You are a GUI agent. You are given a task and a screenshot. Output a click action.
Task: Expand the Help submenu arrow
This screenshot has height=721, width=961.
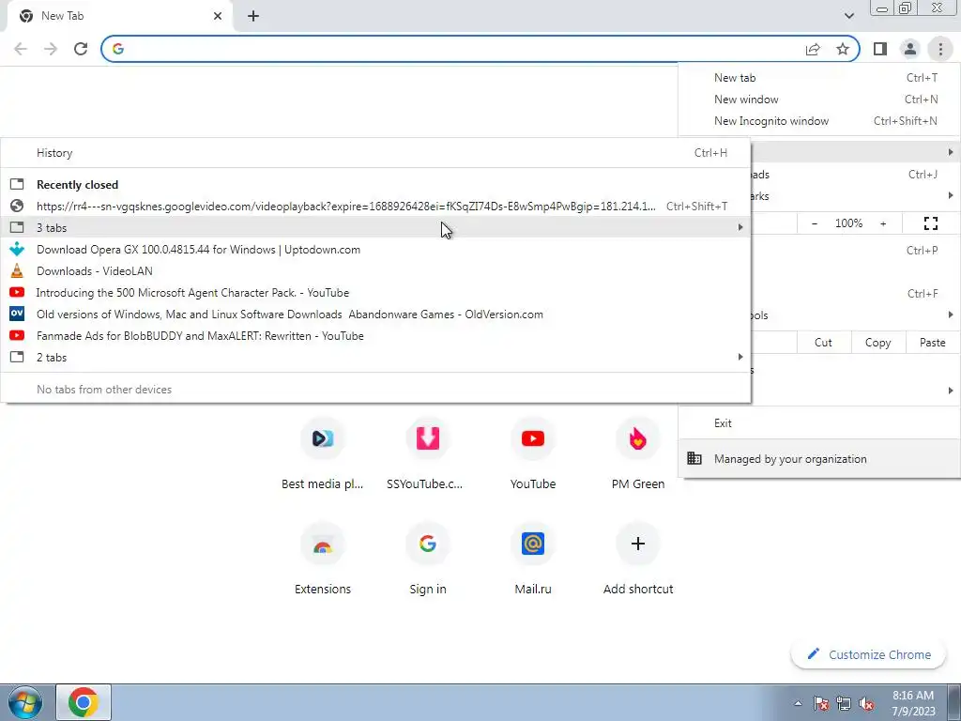[x=950, y=391]
